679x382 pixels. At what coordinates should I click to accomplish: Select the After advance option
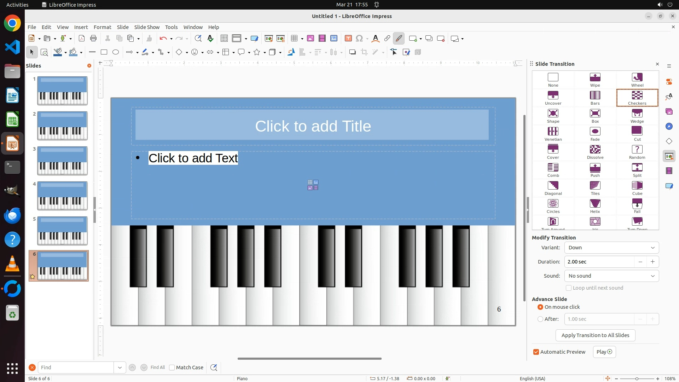540,319
